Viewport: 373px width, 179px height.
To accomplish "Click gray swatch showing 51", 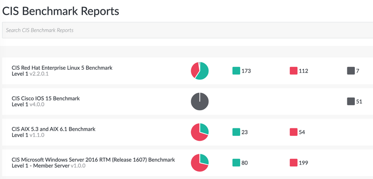I will pos(351,101).
